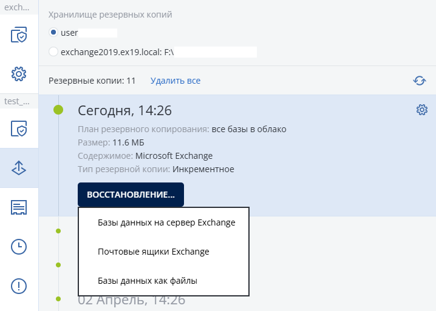Image resolution: width=436 pixels, height=311 pixels.
Task: Select the user backup storage radio button
Action: (x=53, y=33)
